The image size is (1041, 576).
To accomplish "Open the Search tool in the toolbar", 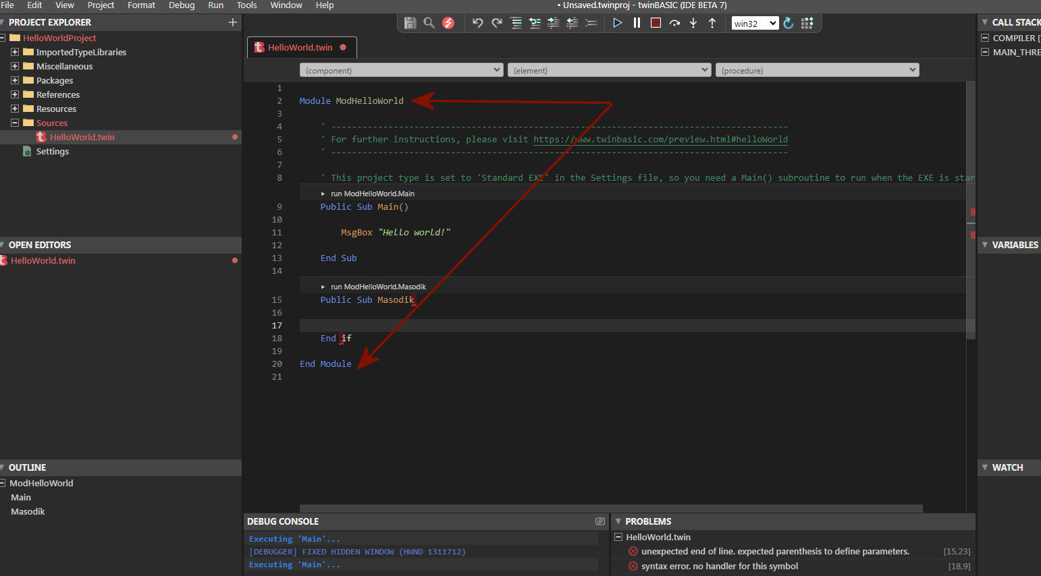I will (429, 22).
